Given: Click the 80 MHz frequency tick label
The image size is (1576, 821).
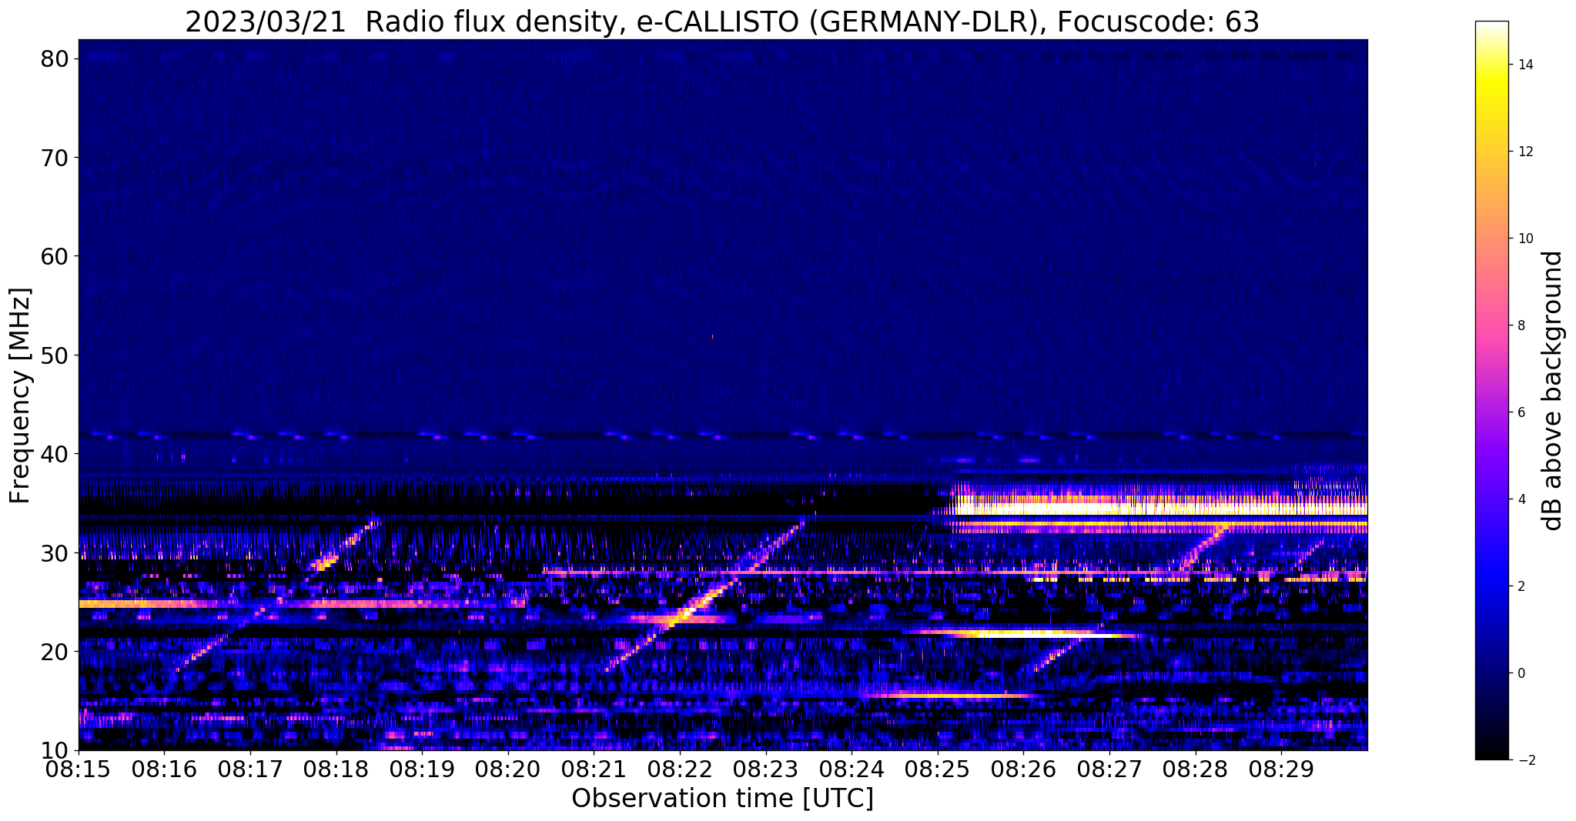Looking at the screenshot, I should click(x=55, y=58).
